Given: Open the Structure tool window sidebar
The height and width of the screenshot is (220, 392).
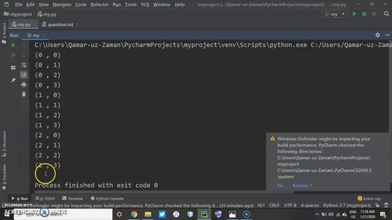Looking at the screenshot, I should pyautogui.click(x=4, y=144).
